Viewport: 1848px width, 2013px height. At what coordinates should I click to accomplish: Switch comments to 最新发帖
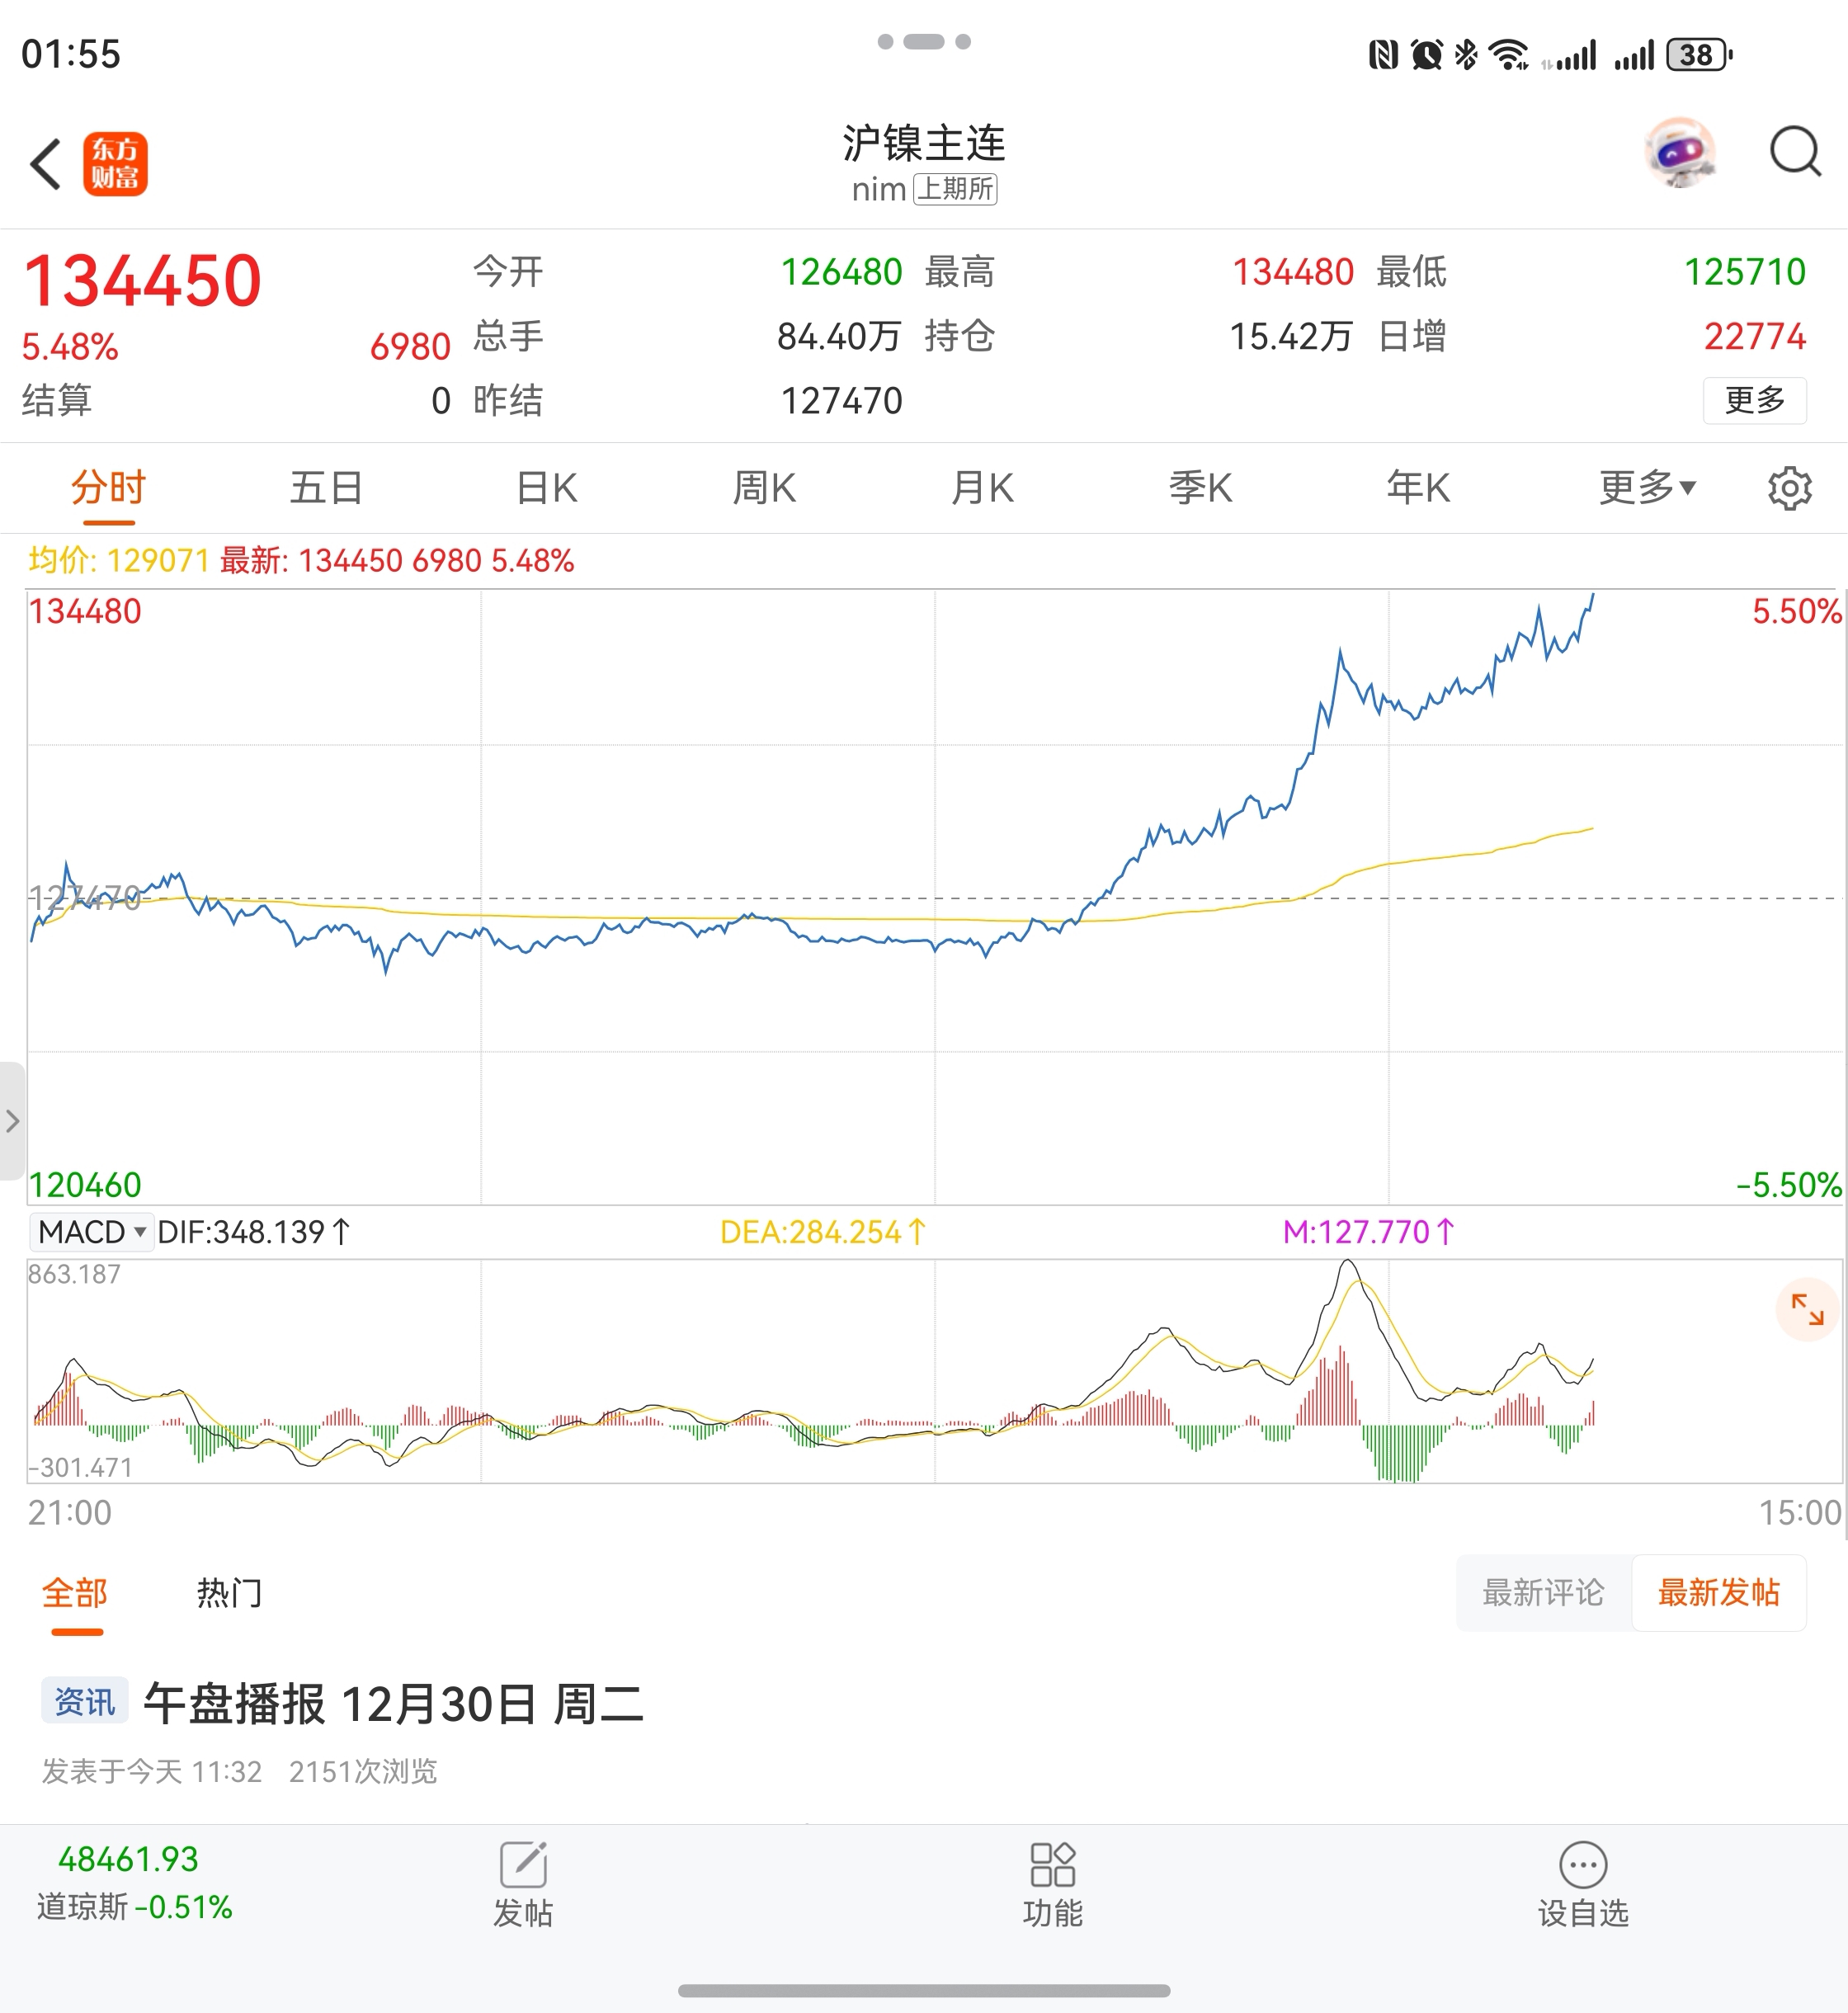tap(1719, 1593)
